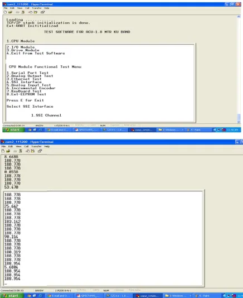Click Send file icon in upper HyperTerminal toolbar
The width and height of the screenshot is (243, 298).
pos(30,12)
